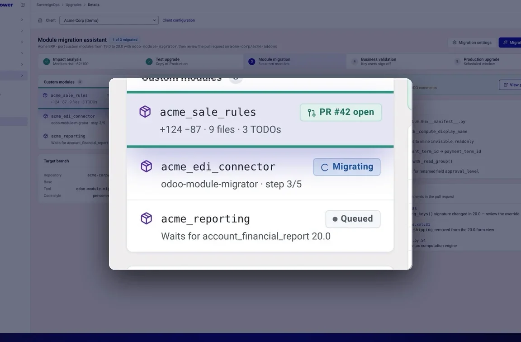Select the cube icon of acme_edi_connector in the magnified overlay

pyautogui.click(x=146, y=166)
